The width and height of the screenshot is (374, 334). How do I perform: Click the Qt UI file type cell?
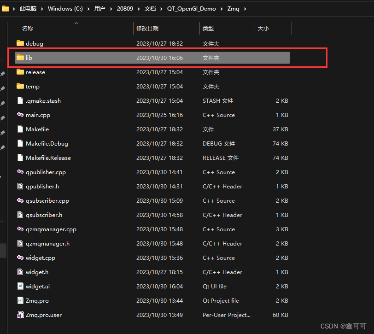(215, 287)
